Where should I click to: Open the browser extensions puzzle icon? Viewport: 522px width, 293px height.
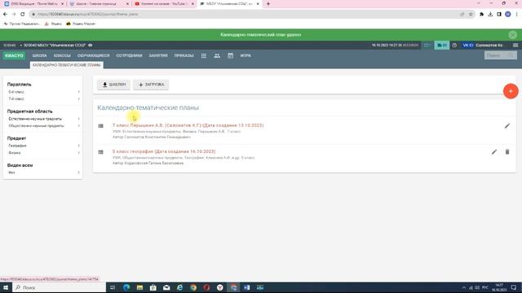(481, 15)
